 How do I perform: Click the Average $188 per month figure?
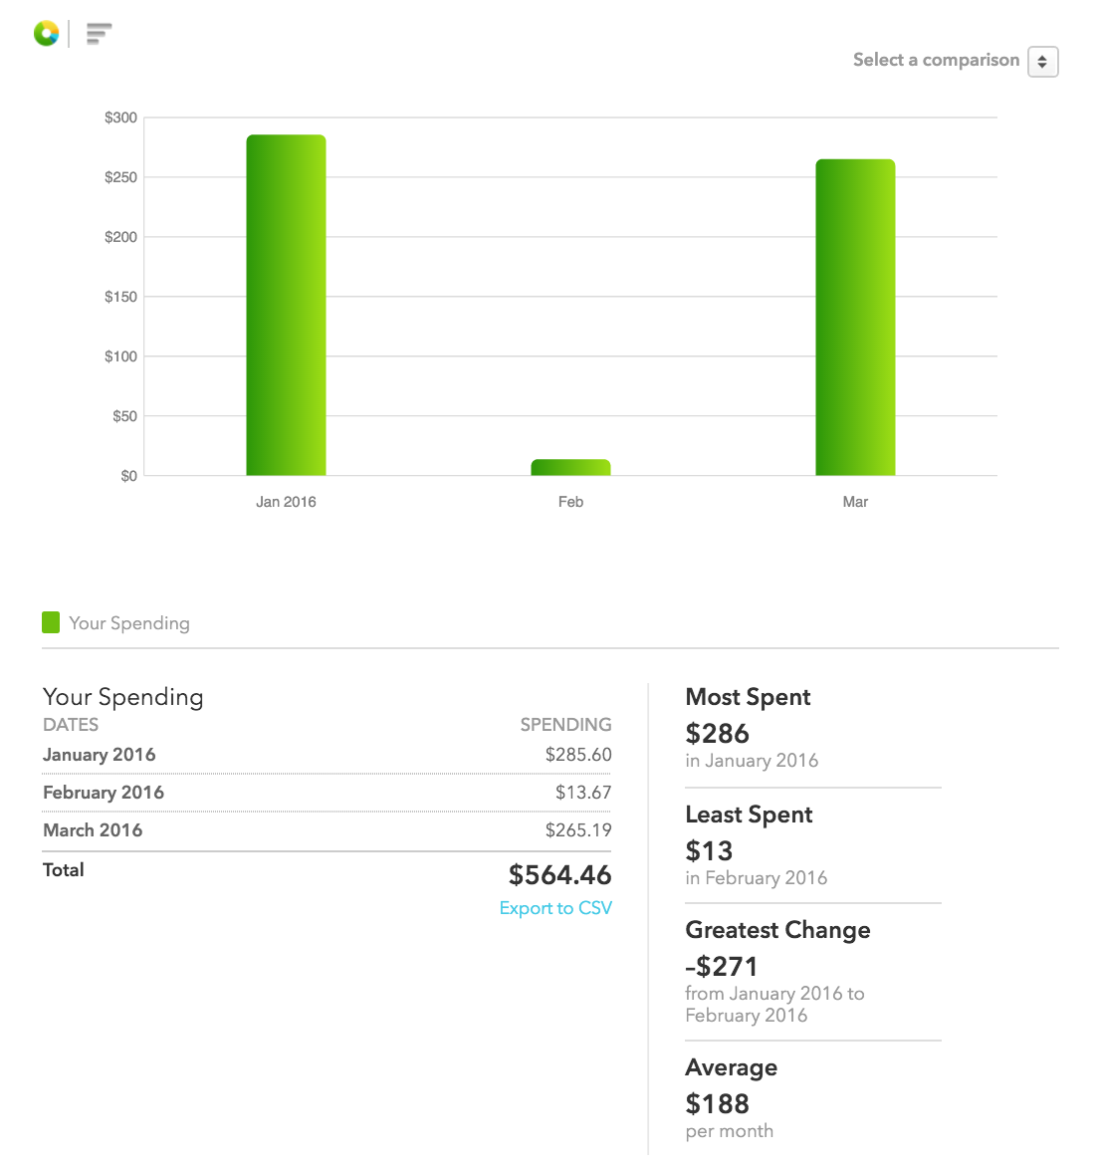(717, 1104)
